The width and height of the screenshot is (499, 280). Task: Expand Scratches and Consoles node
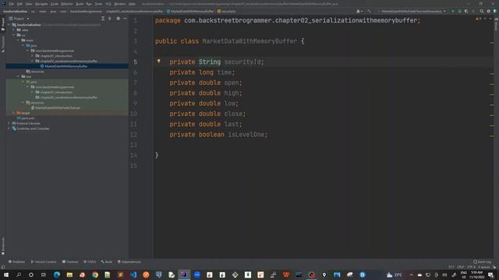pos(9,128)
